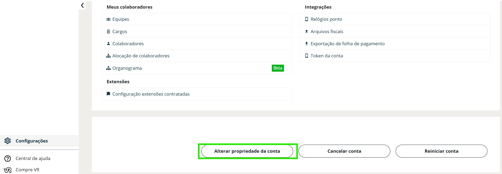The width and height of the screenshot is (502, 174).
Task: Click the puzzle piece extensions icon
Action: click(108, 94)
